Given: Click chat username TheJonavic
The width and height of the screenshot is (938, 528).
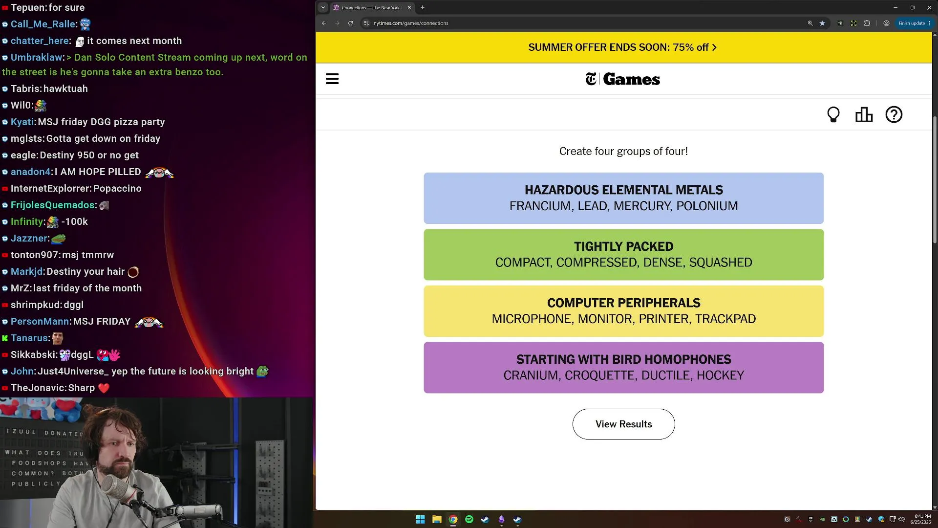Looking at the screenshot, I should click(x=38, y=388).
